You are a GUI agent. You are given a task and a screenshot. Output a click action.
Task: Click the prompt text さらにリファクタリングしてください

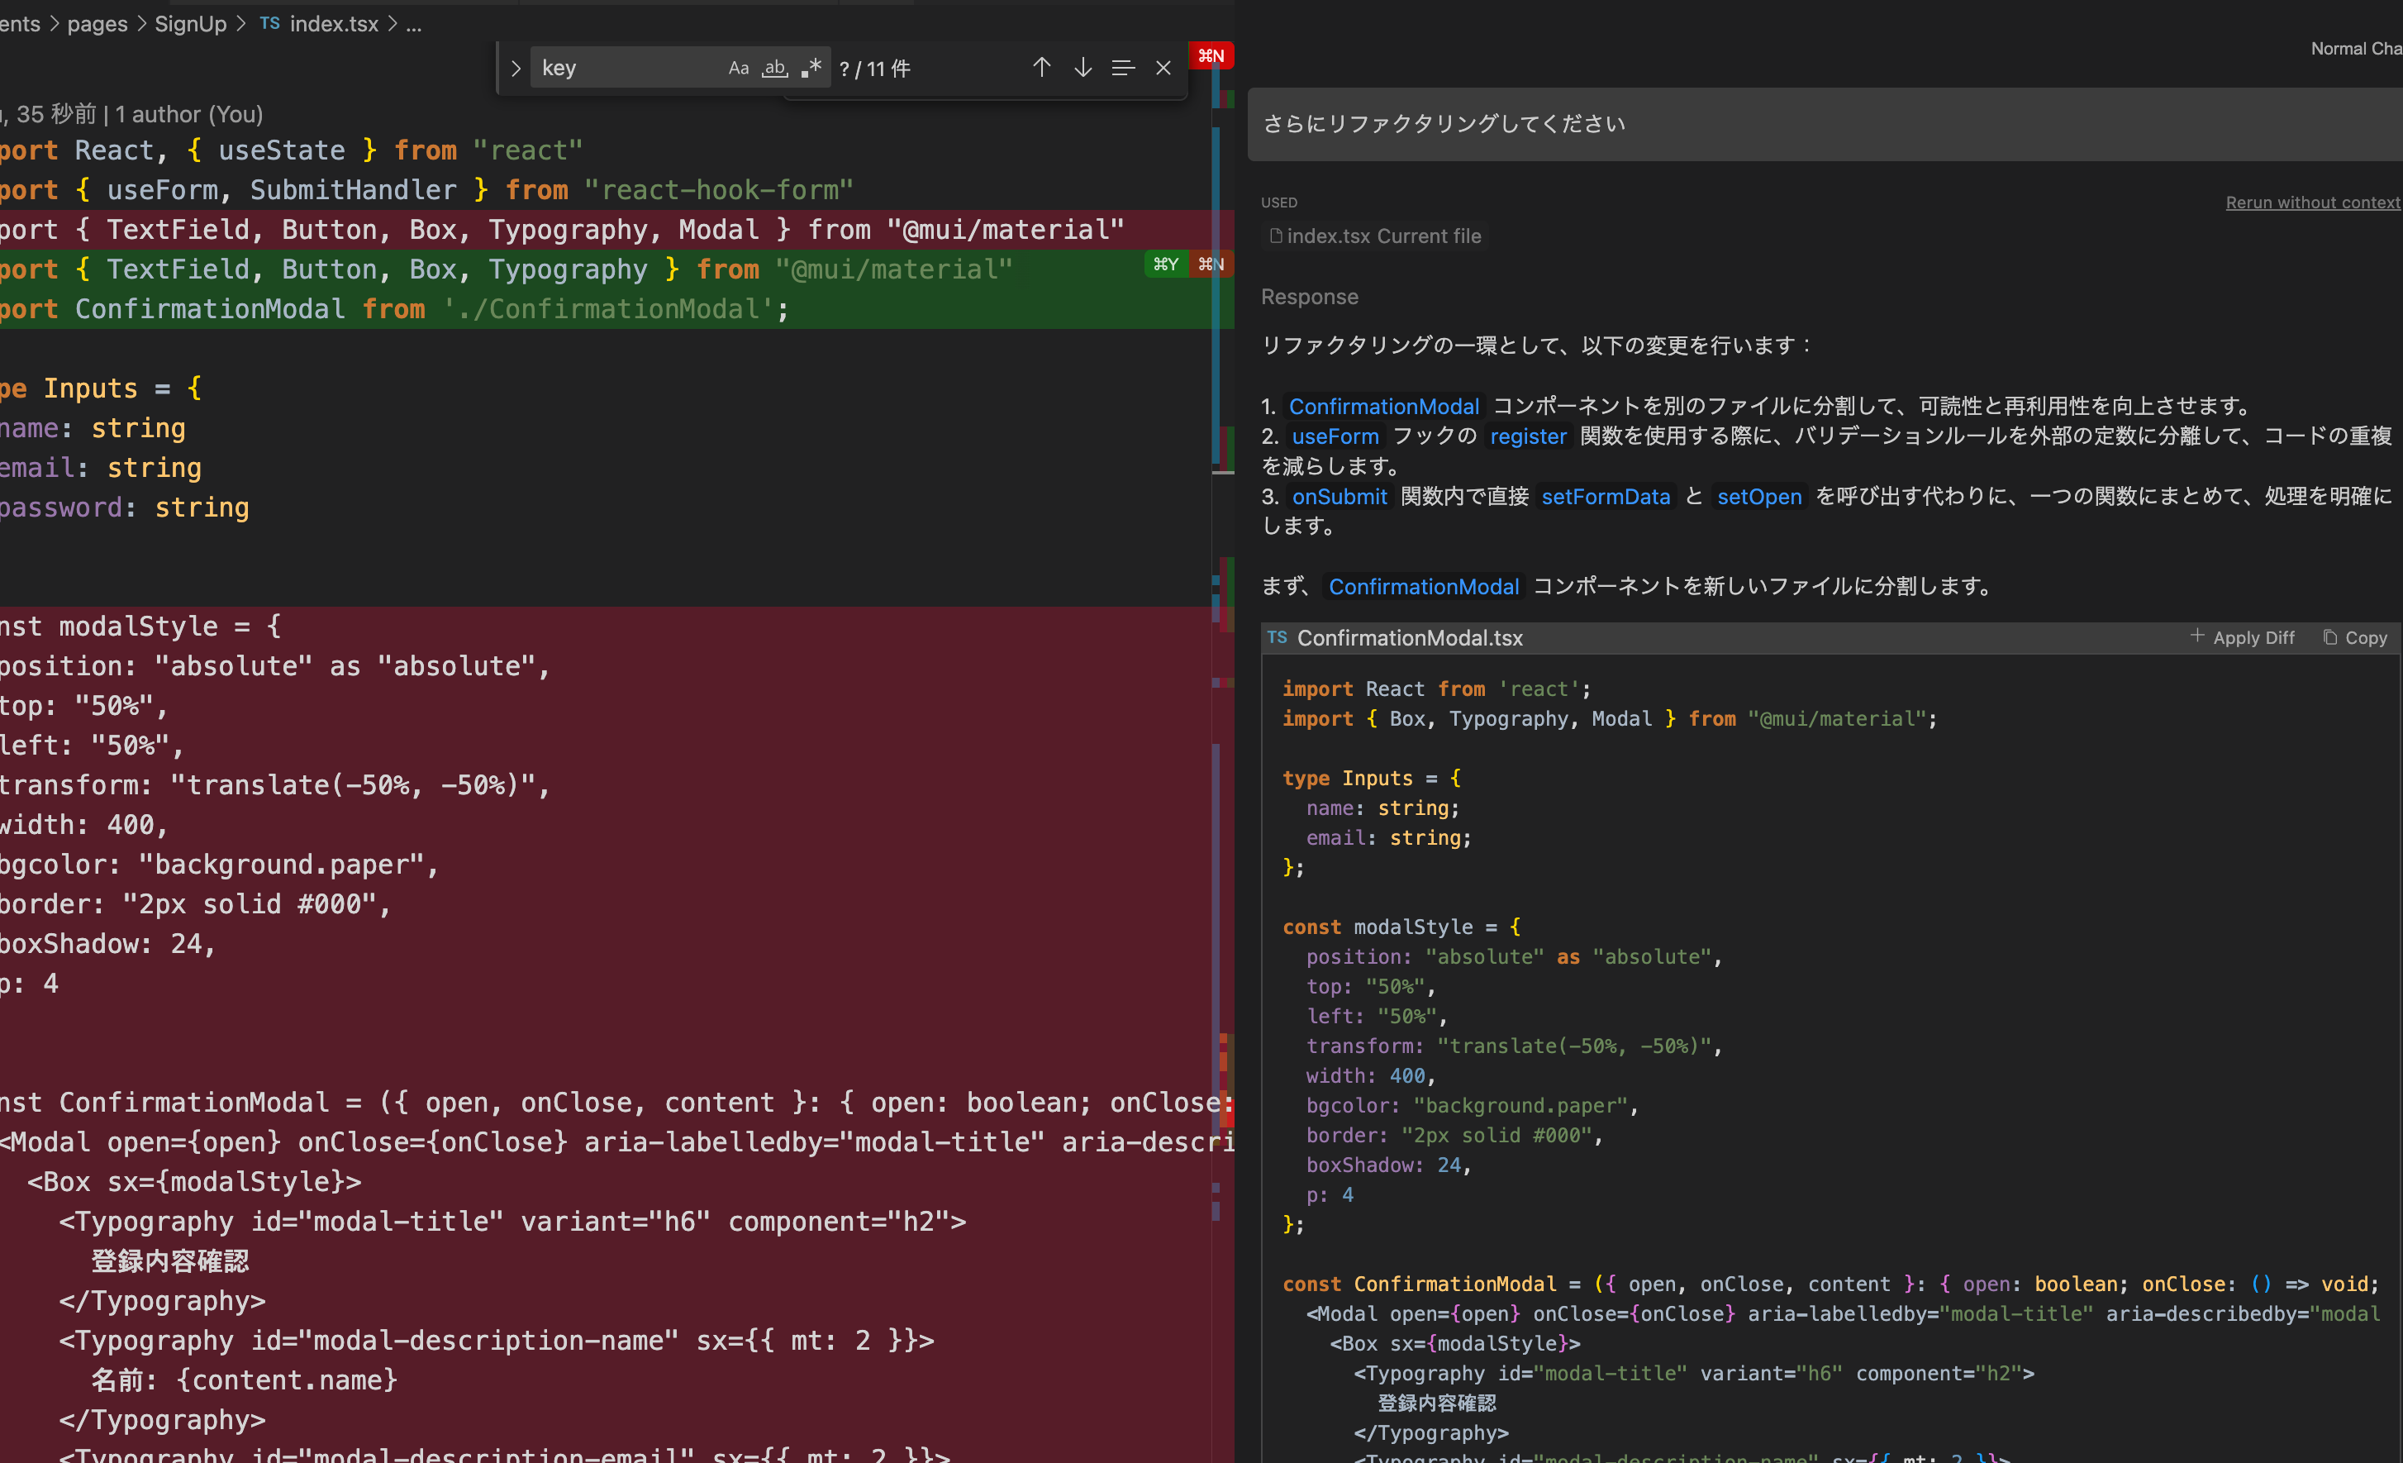click(x=1444, y=124)
